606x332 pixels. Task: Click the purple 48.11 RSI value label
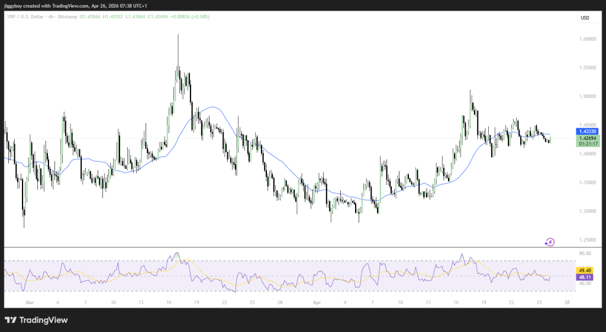point(585,276)
